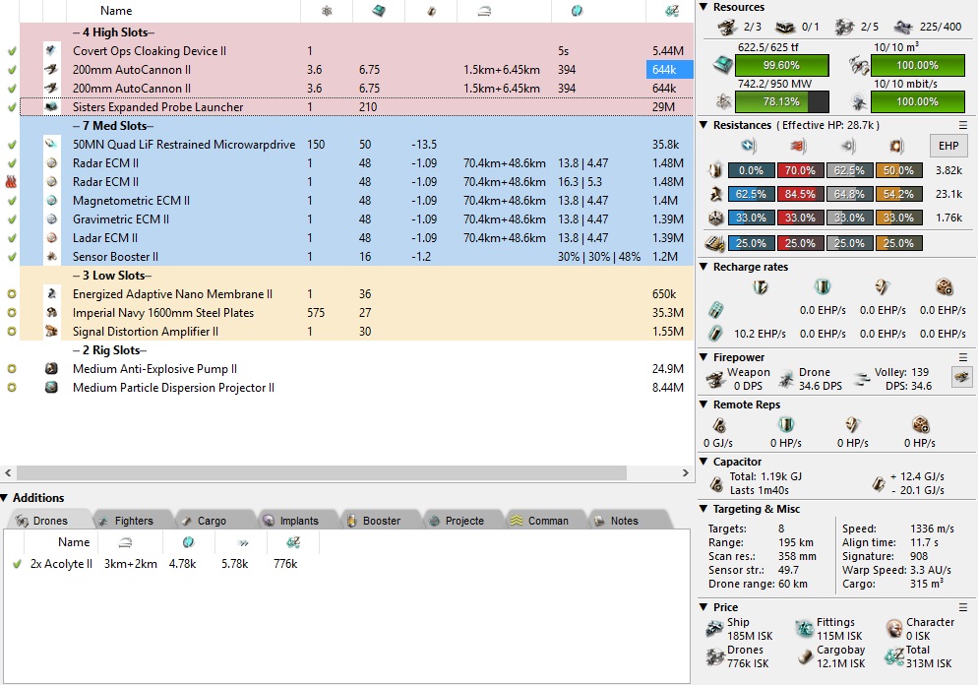Click the price column header icon

(x=671, y=11)
